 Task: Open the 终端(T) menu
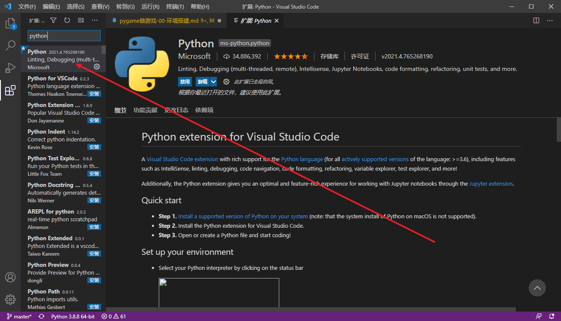coord(175,7)
